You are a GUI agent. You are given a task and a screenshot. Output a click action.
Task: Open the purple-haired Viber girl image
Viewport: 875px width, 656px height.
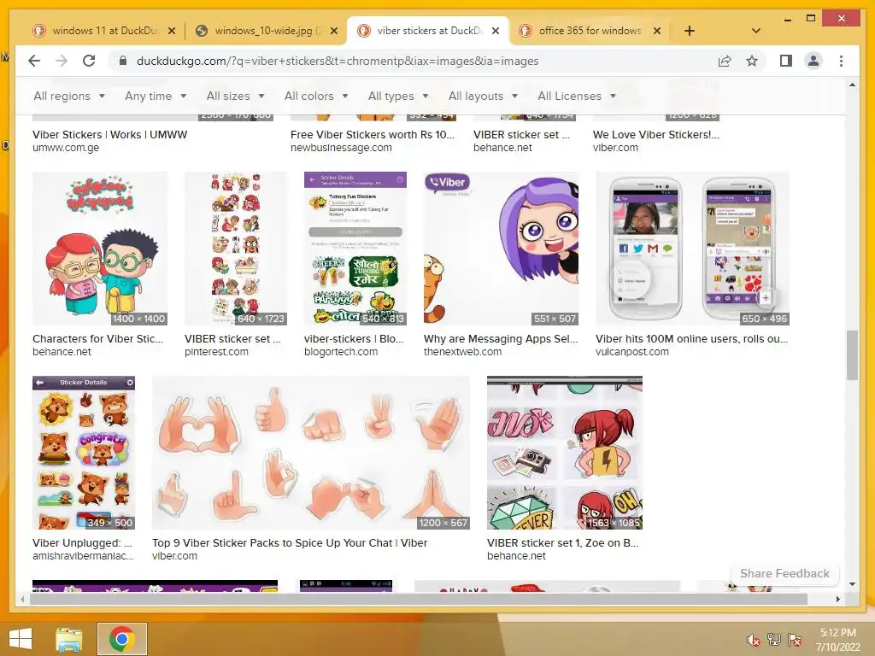(501, 249)
